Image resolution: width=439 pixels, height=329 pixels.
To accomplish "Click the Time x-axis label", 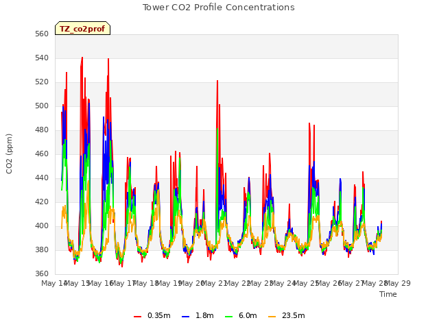I will tap(388, 294).
